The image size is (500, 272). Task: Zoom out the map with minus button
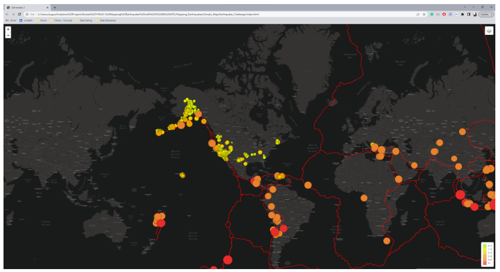pyautogui.click(x=8, y=36)
